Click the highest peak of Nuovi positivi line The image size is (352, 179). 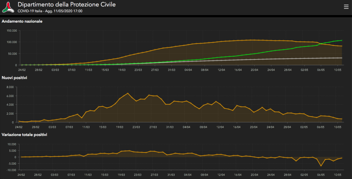(x=128, y=93)
